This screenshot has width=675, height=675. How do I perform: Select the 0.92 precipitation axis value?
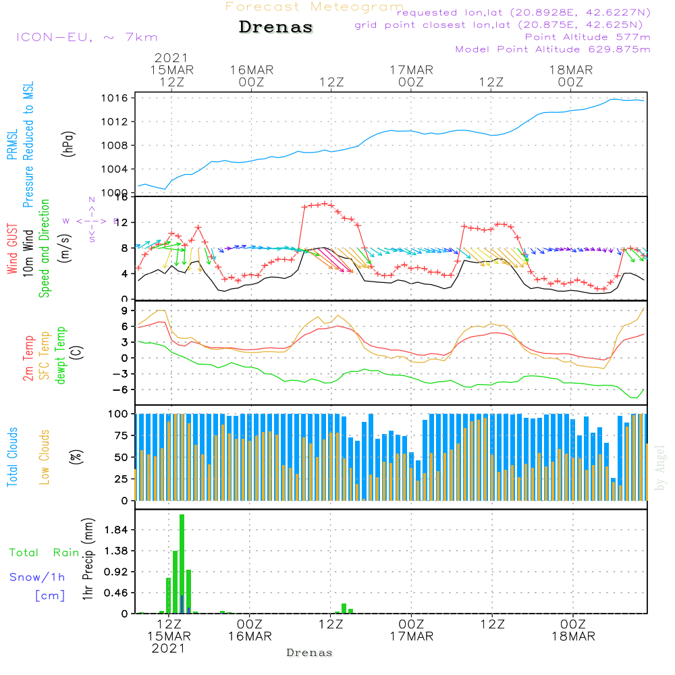tap(116, 572)
